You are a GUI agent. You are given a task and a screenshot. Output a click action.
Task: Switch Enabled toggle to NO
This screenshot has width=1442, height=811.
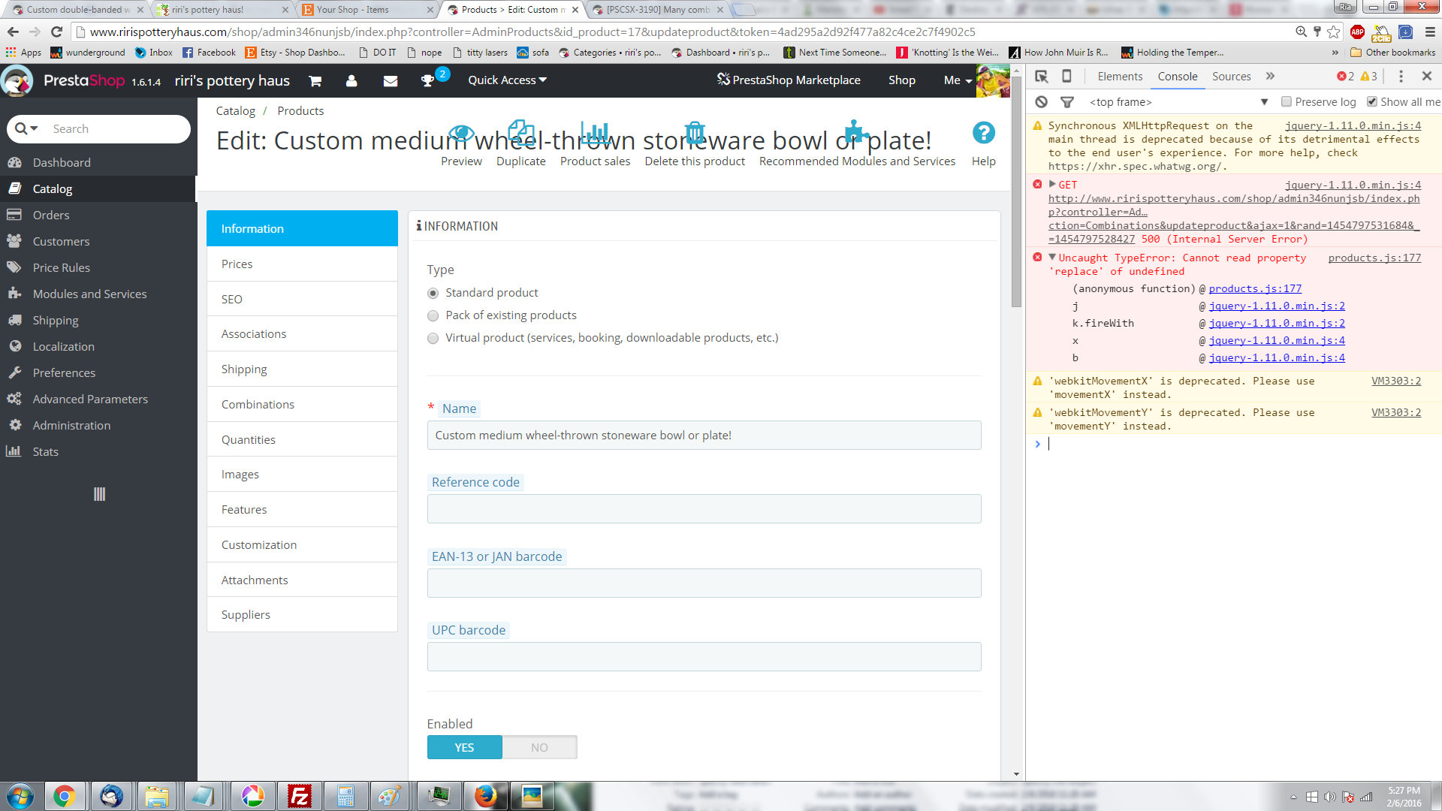click(x=539, y=747)
